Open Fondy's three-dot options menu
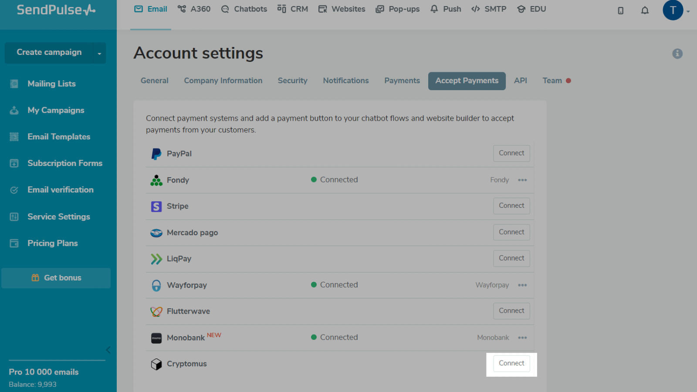Screen dimensions: 697x392 pyautogui.click(x=522, y=180)
